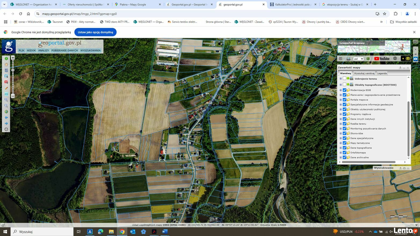
Task: Toggle the Rzeźba terenu layer checkbox
Action: [x=345, y=124]
